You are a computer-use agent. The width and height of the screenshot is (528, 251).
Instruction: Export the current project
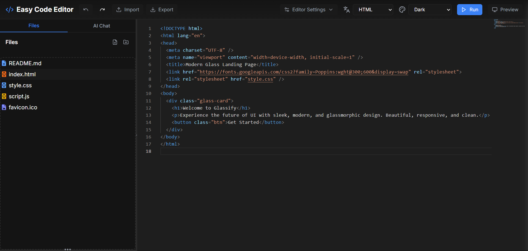tap(162, 10)
